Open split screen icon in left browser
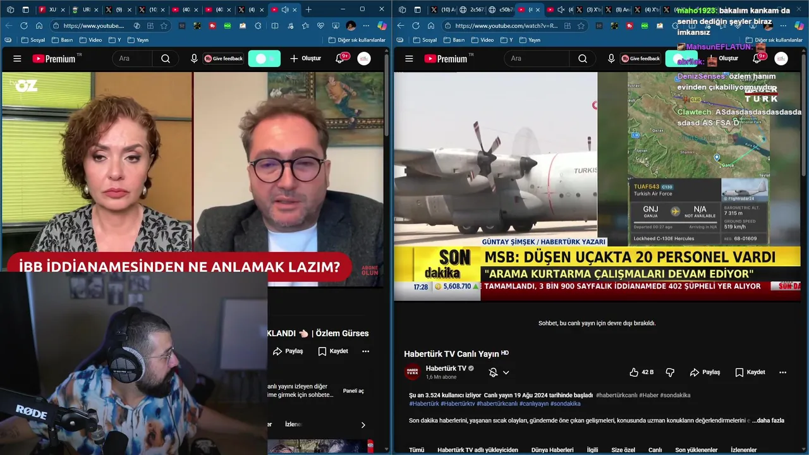This screenshot has width=809, height=455. pyautogui.click(x=275, y=26)
